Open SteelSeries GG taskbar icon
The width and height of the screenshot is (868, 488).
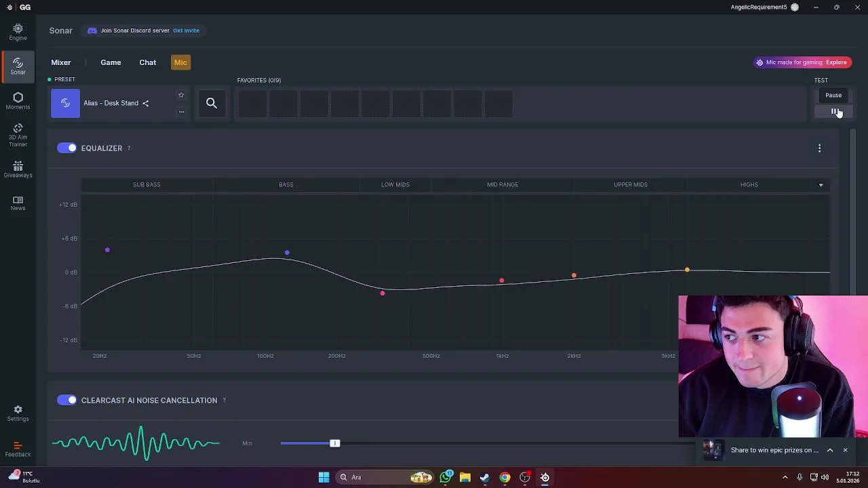click(x=545, y=477)
